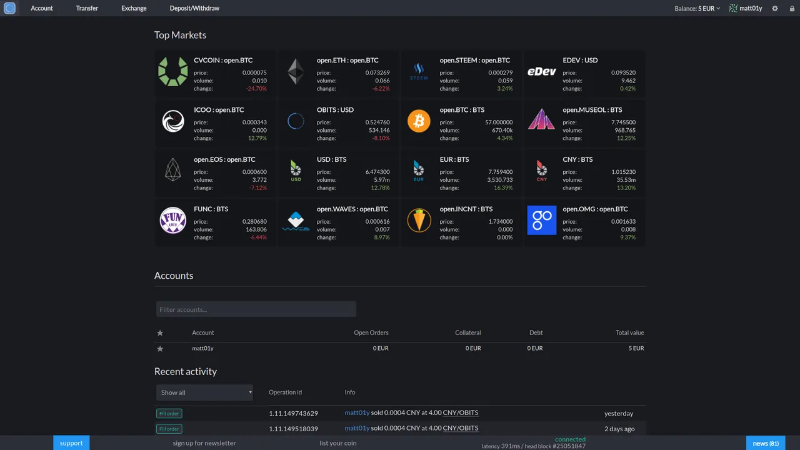Click operation id 1.11.149743629
The height and width of the screenshot is (450, 800).
pos(294,413)
